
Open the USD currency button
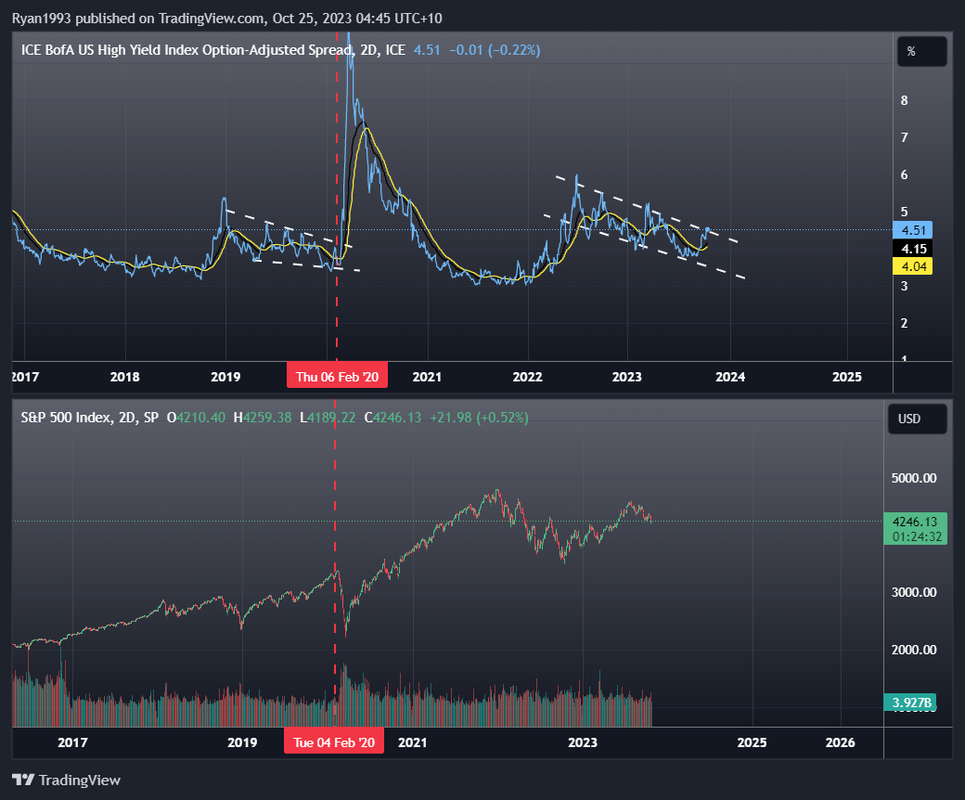pos(917,419)
